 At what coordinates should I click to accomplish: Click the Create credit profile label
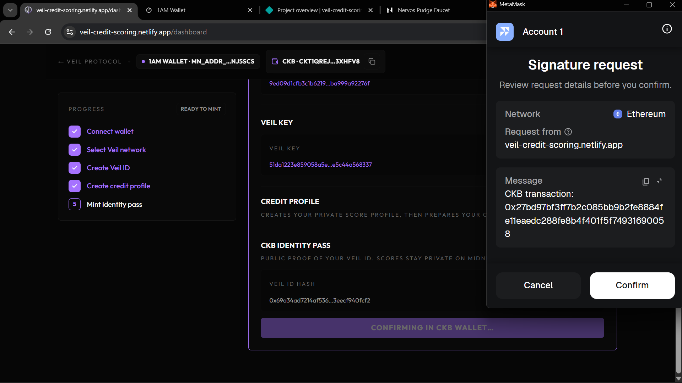[x=118, y=186]
